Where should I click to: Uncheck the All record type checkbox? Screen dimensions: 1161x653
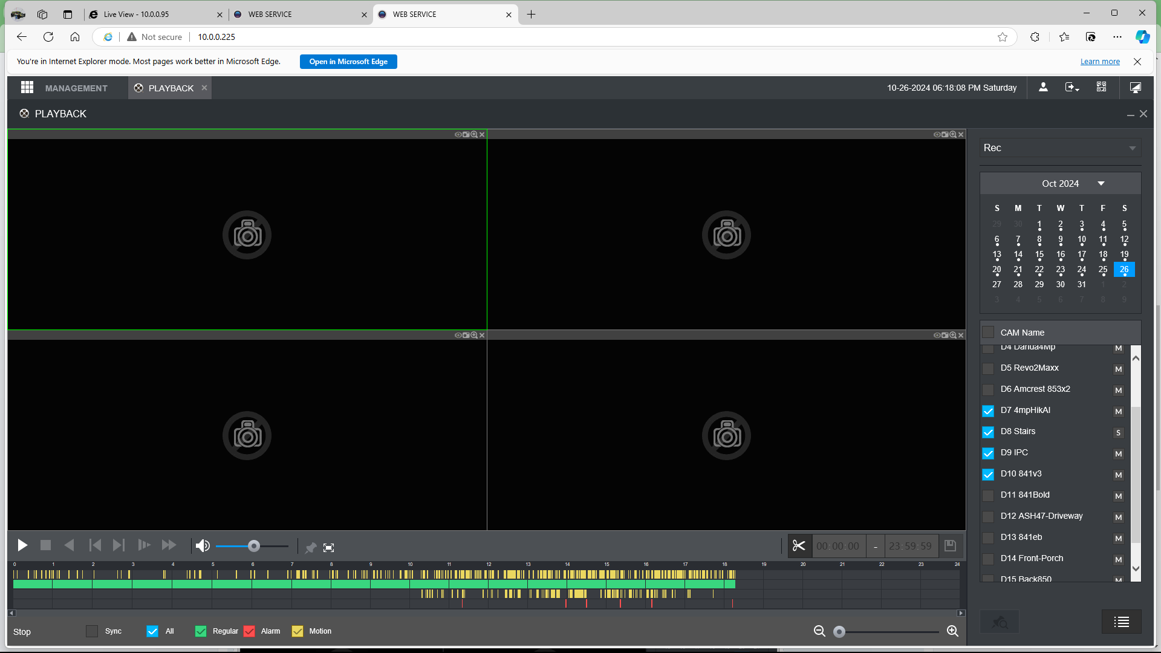coord(152,631)
